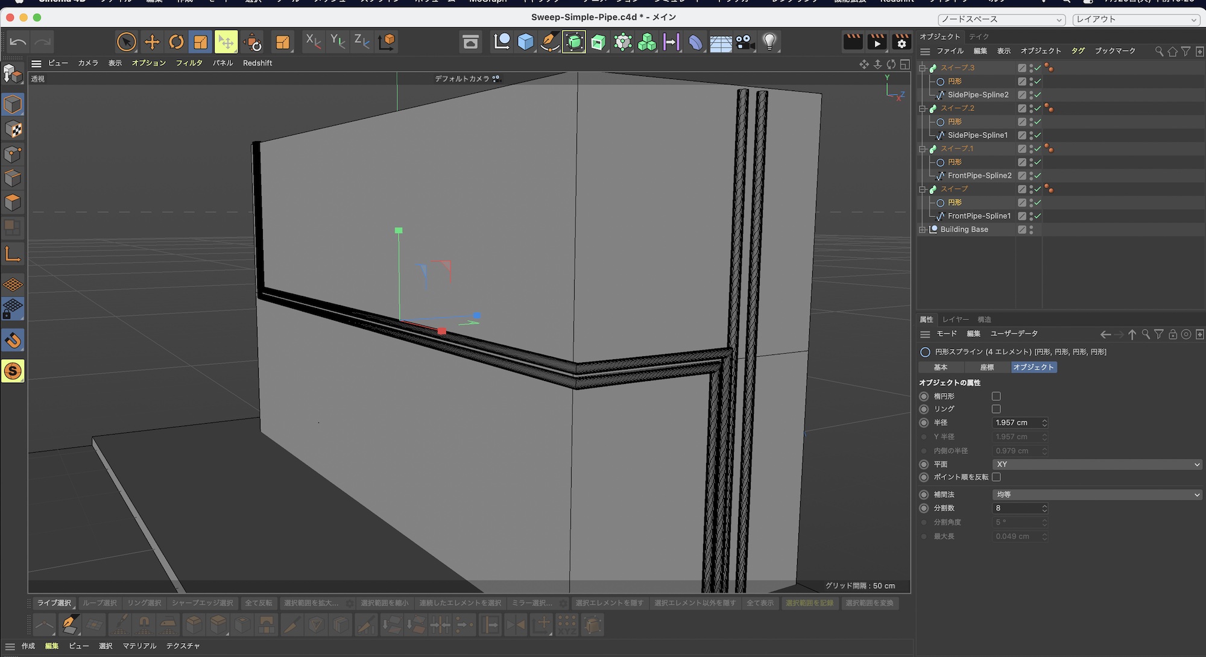1206x657 pixels.
Task: Click the Light object icon
Action: [x=769, y=42]
